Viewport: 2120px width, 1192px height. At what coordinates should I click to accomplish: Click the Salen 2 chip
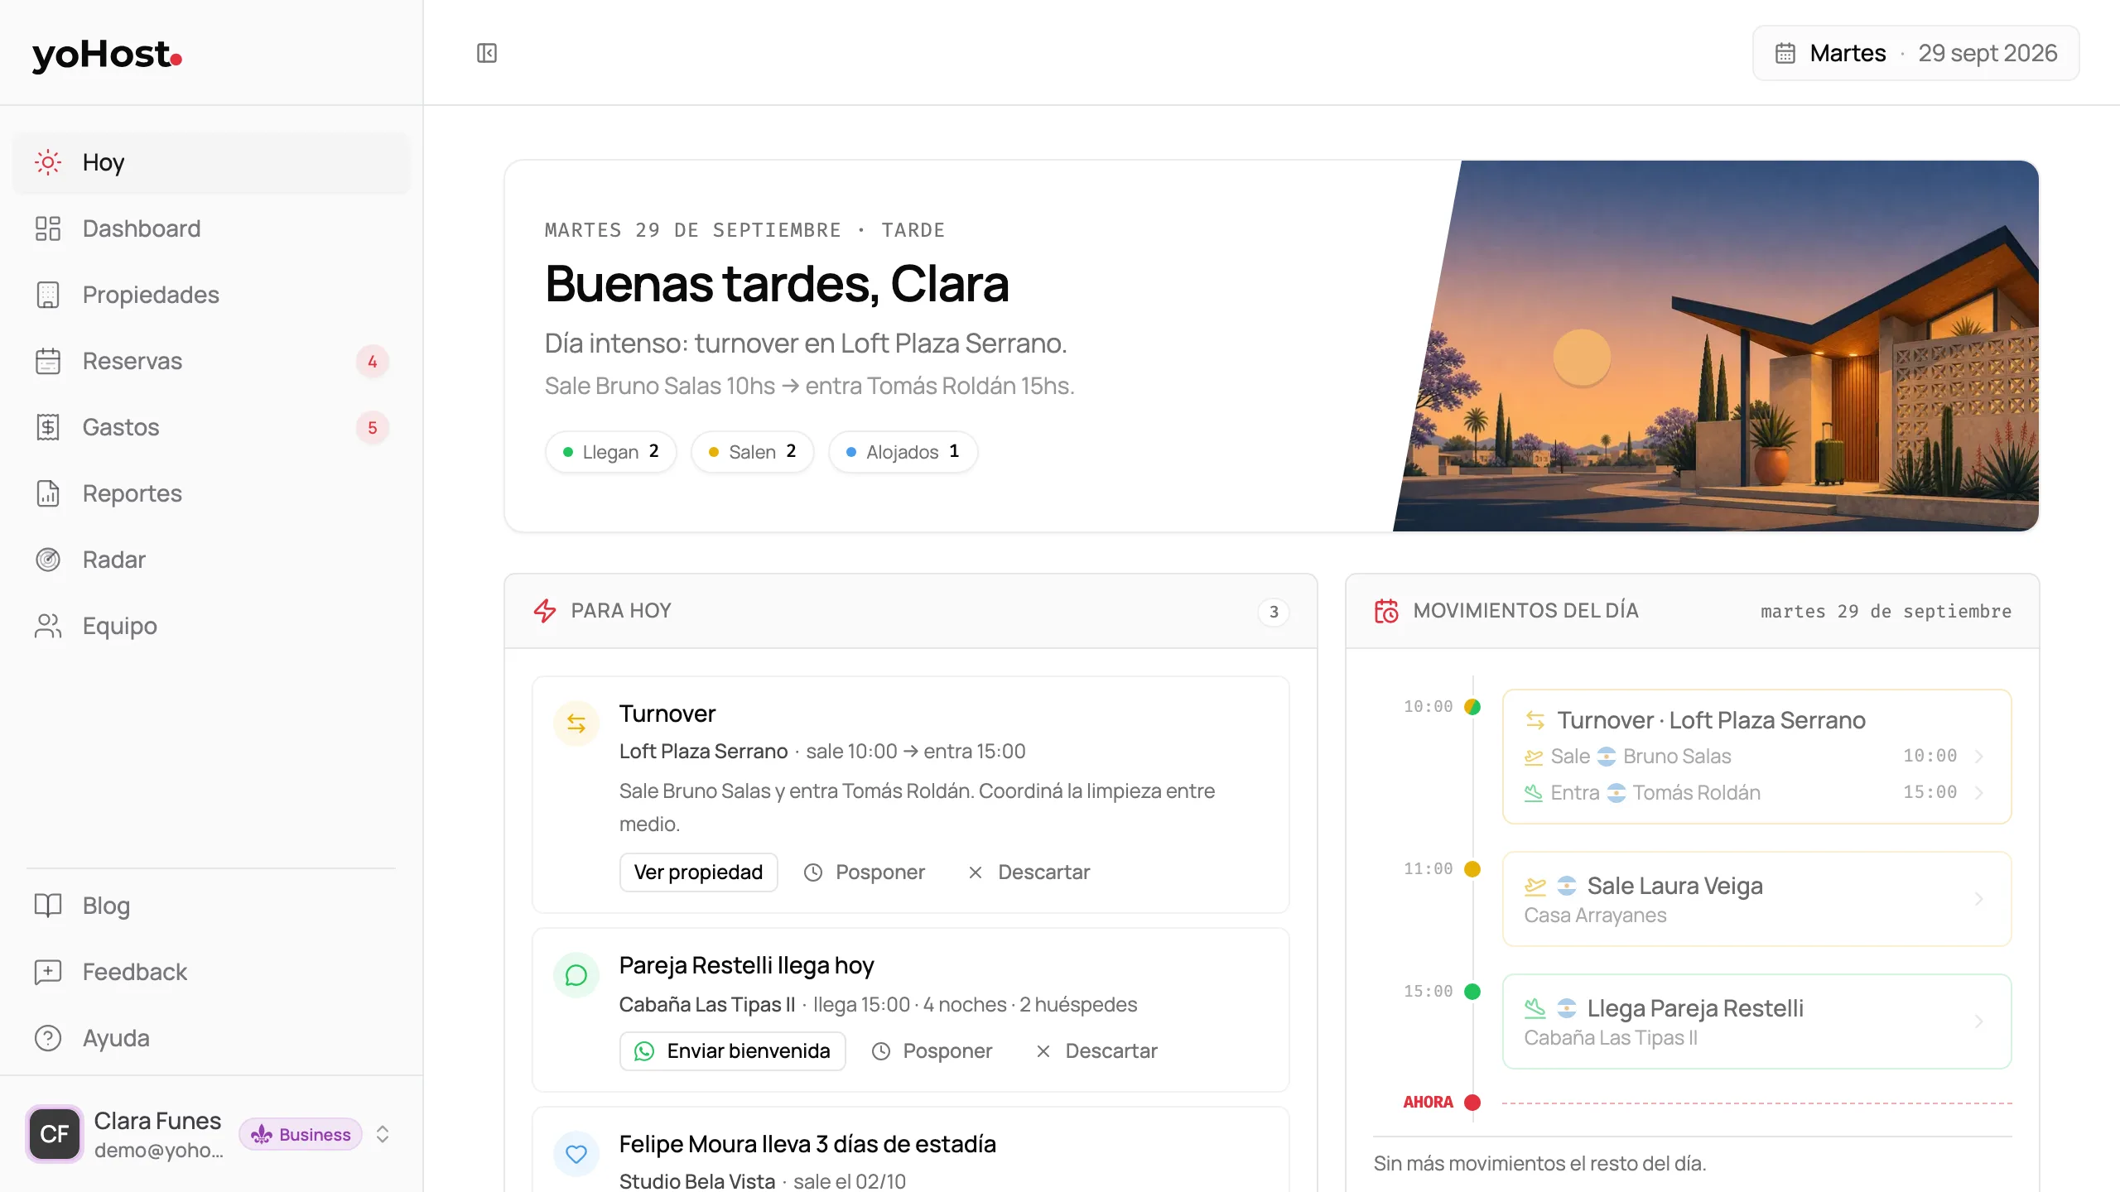pyautogui.click(x=752, y=452)
